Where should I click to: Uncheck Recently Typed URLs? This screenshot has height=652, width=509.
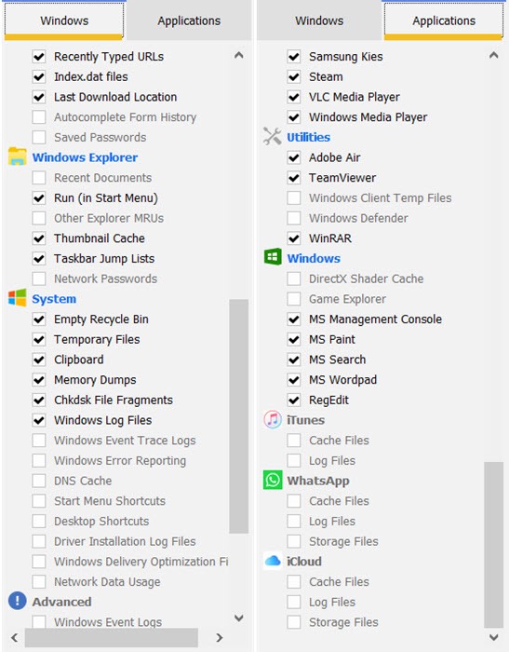pyautogui.click(x=39, y=56)
